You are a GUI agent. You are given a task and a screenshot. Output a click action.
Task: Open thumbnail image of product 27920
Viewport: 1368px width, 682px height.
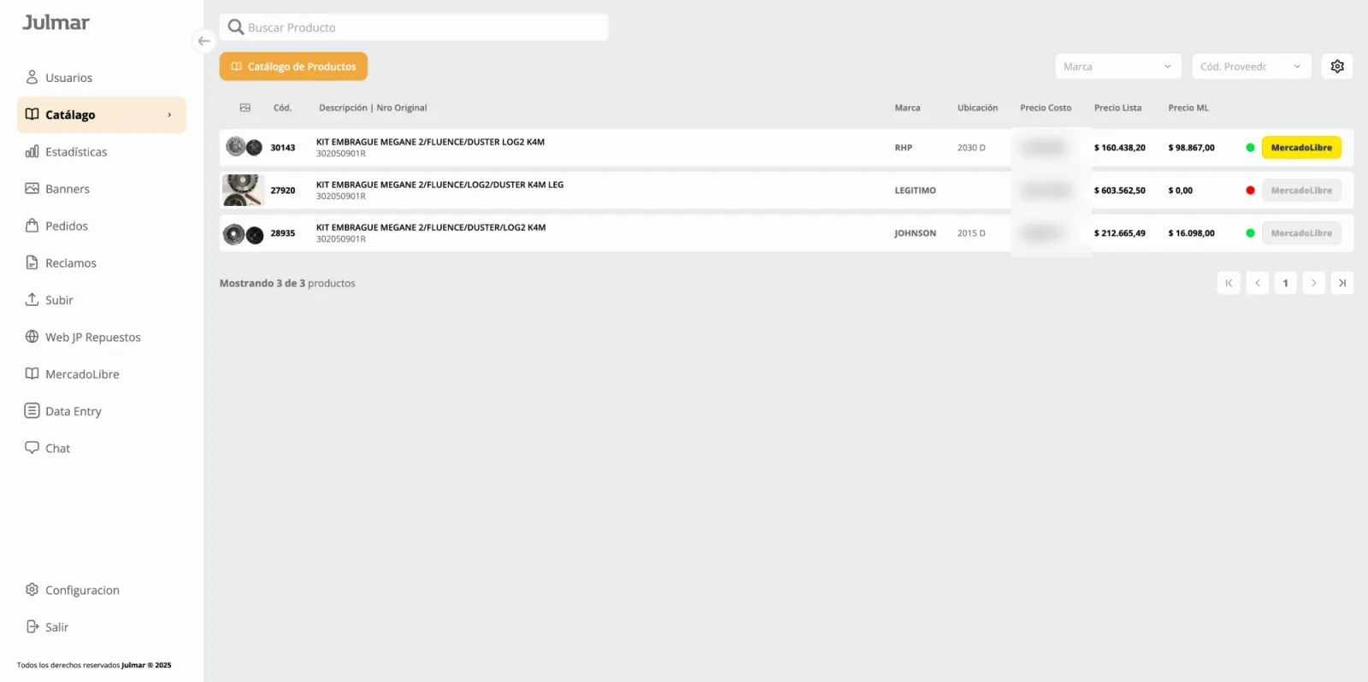243,191
